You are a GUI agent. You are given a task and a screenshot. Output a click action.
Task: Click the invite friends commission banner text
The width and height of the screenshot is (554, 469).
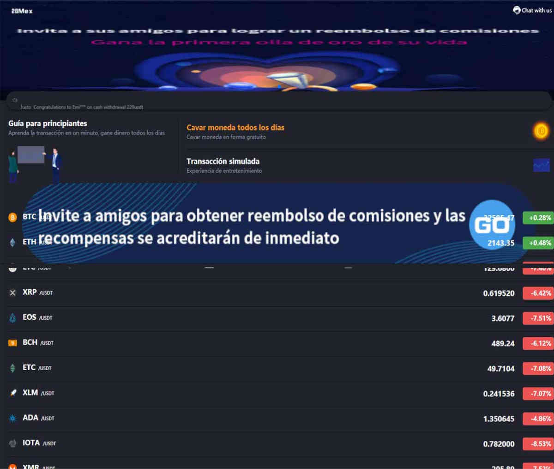[252, 226]
